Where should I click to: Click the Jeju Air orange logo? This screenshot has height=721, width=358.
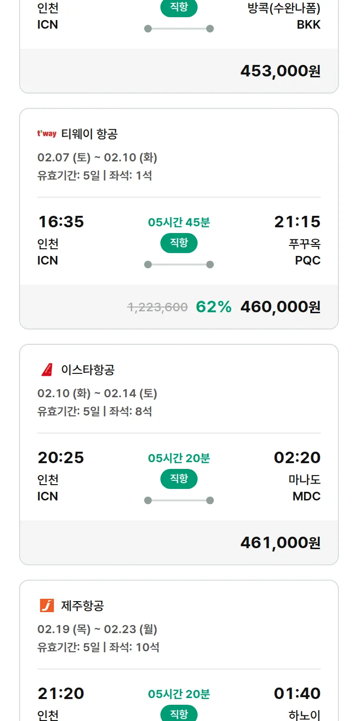coord(47,605)
